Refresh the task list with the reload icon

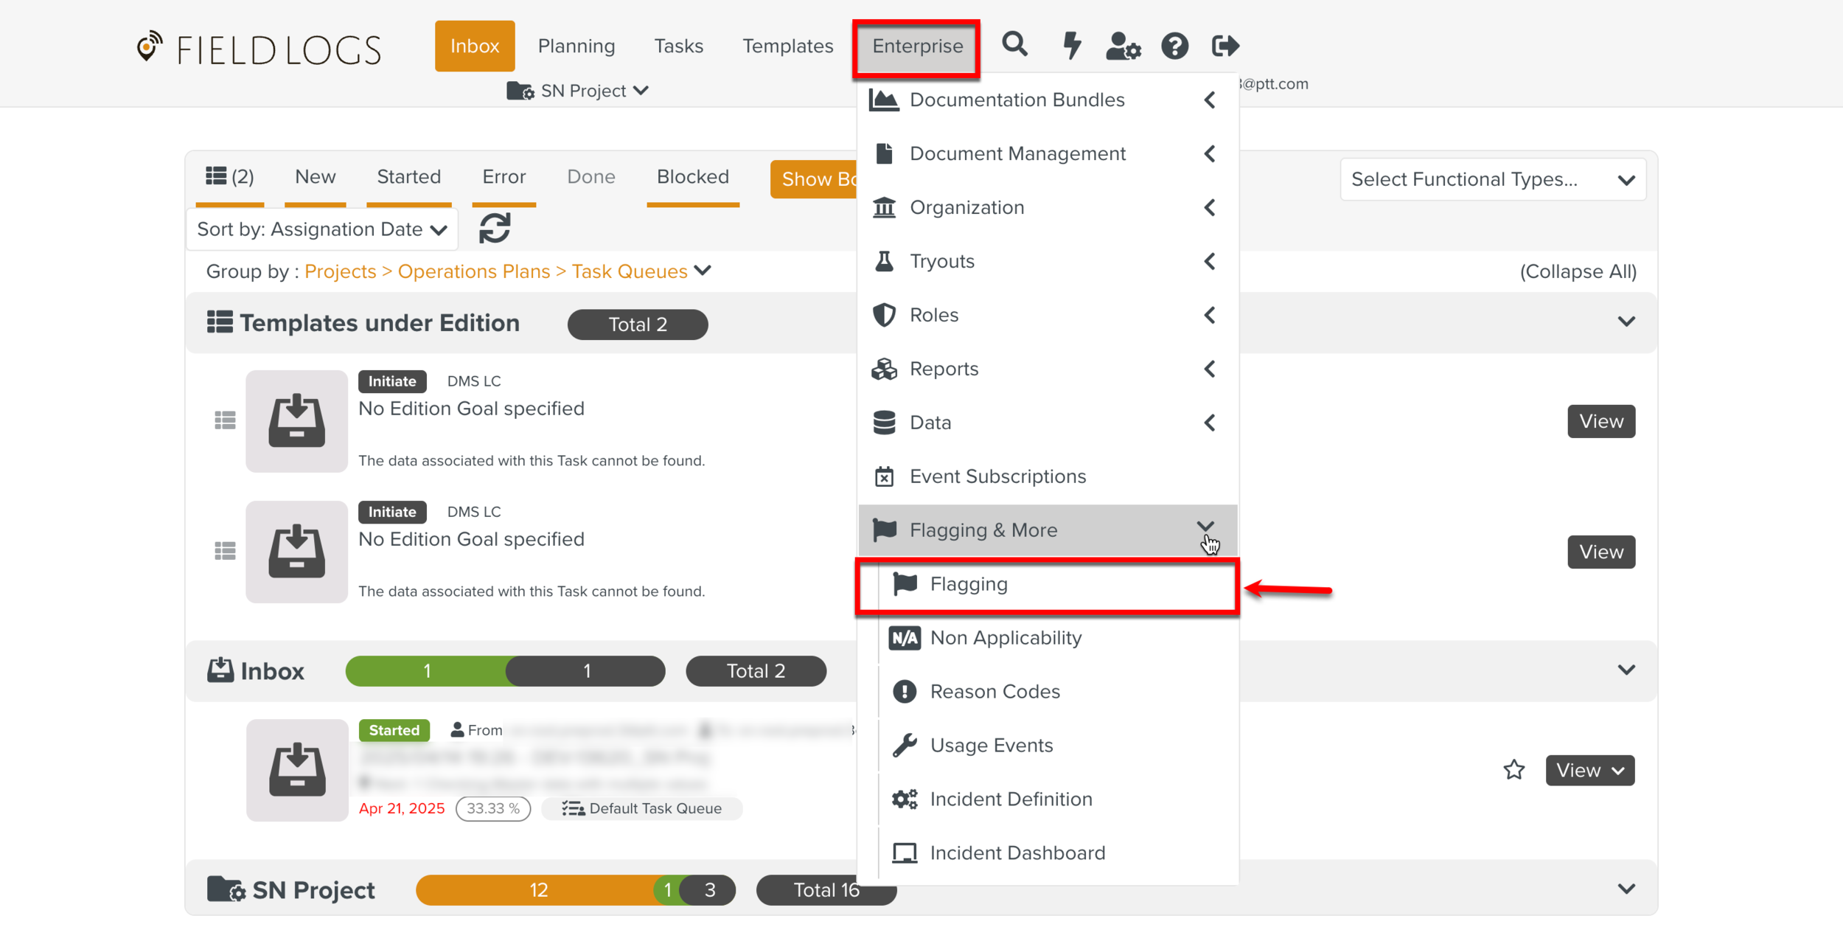click(495, 229)
